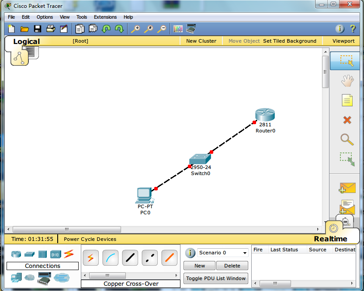Image resolution: width=364 pixels, height=291 pixels.
Task: Choose the red X Delete tool
Action: [347, 120]
